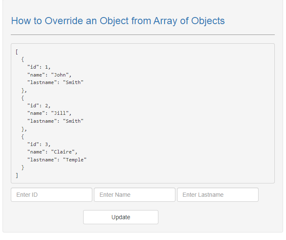Click the "id": 3 line in the JSON
The image size is (286, 240).
click(x=39, y=144)
